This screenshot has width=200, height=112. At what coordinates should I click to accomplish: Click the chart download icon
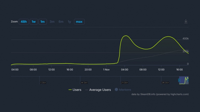point(186,21)
